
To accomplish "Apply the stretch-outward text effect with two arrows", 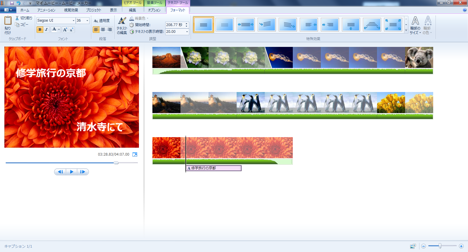I will (245, 25).
